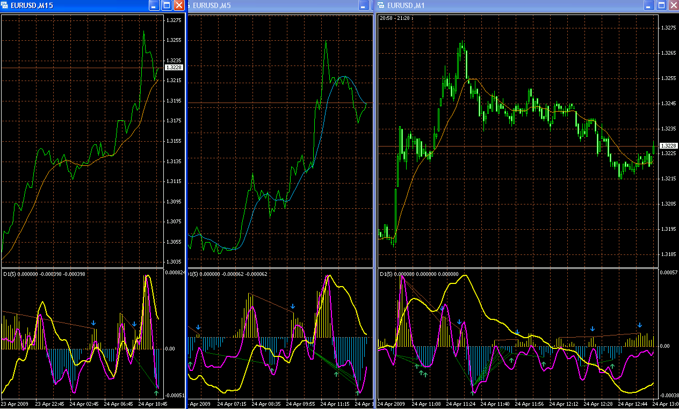The width and height of the screenshot is (679, 409).
Task: Click the '24 Apr 07:15' time label in M5
Action: point(232,404)
